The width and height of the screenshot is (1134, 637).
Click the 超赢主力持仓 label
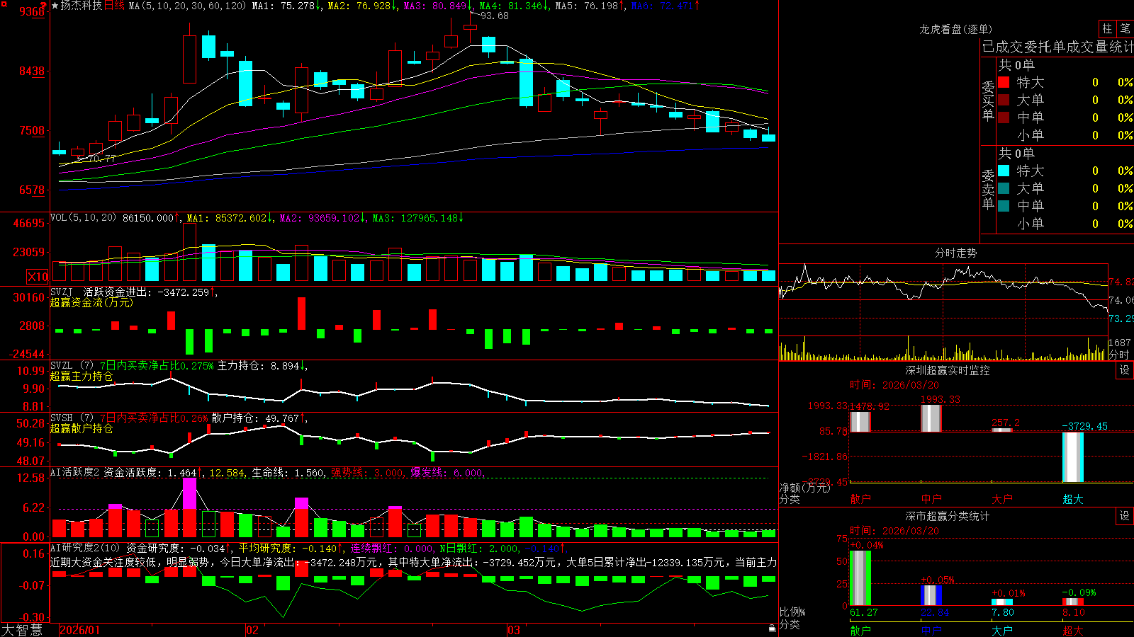[82, 377]
